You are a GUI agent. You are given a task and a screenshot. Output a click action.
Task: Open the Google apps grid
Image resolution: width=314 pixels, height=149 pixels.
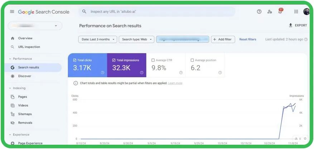pyautogui.click(x=296, y=12)
